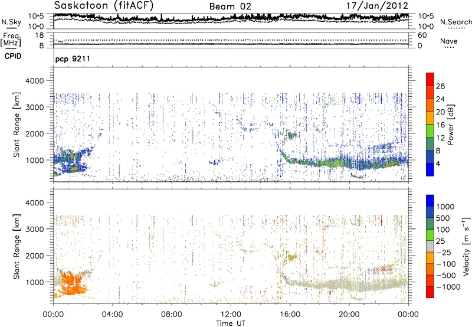Click the 'N.Sky' legend label

[x=11, y=22]
